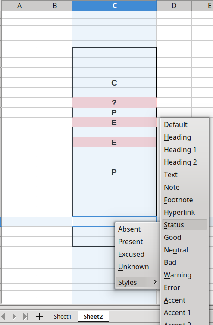Viewport: 213px width, 325px height.
Task: Select column A header
Action: tap(19, 6)
